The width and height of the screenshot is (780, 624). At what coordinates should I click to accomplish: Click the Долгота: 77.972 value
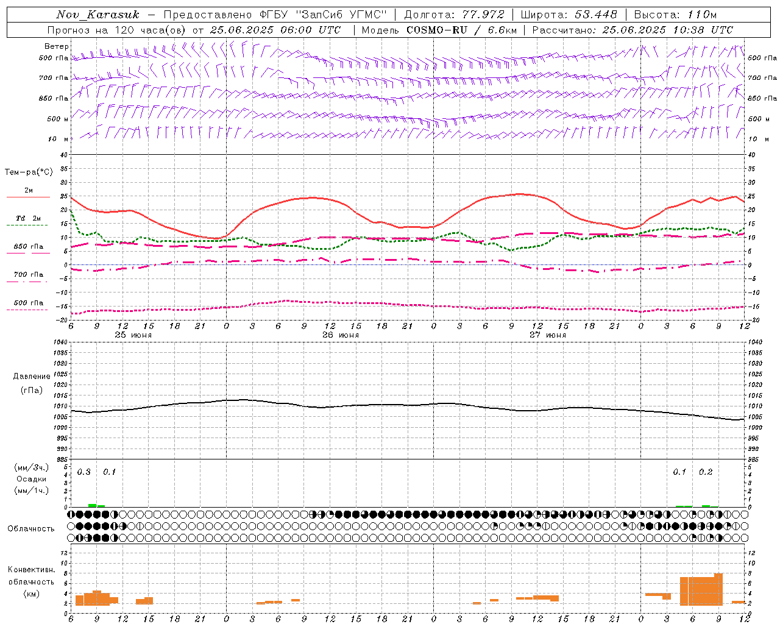(454, 15)
